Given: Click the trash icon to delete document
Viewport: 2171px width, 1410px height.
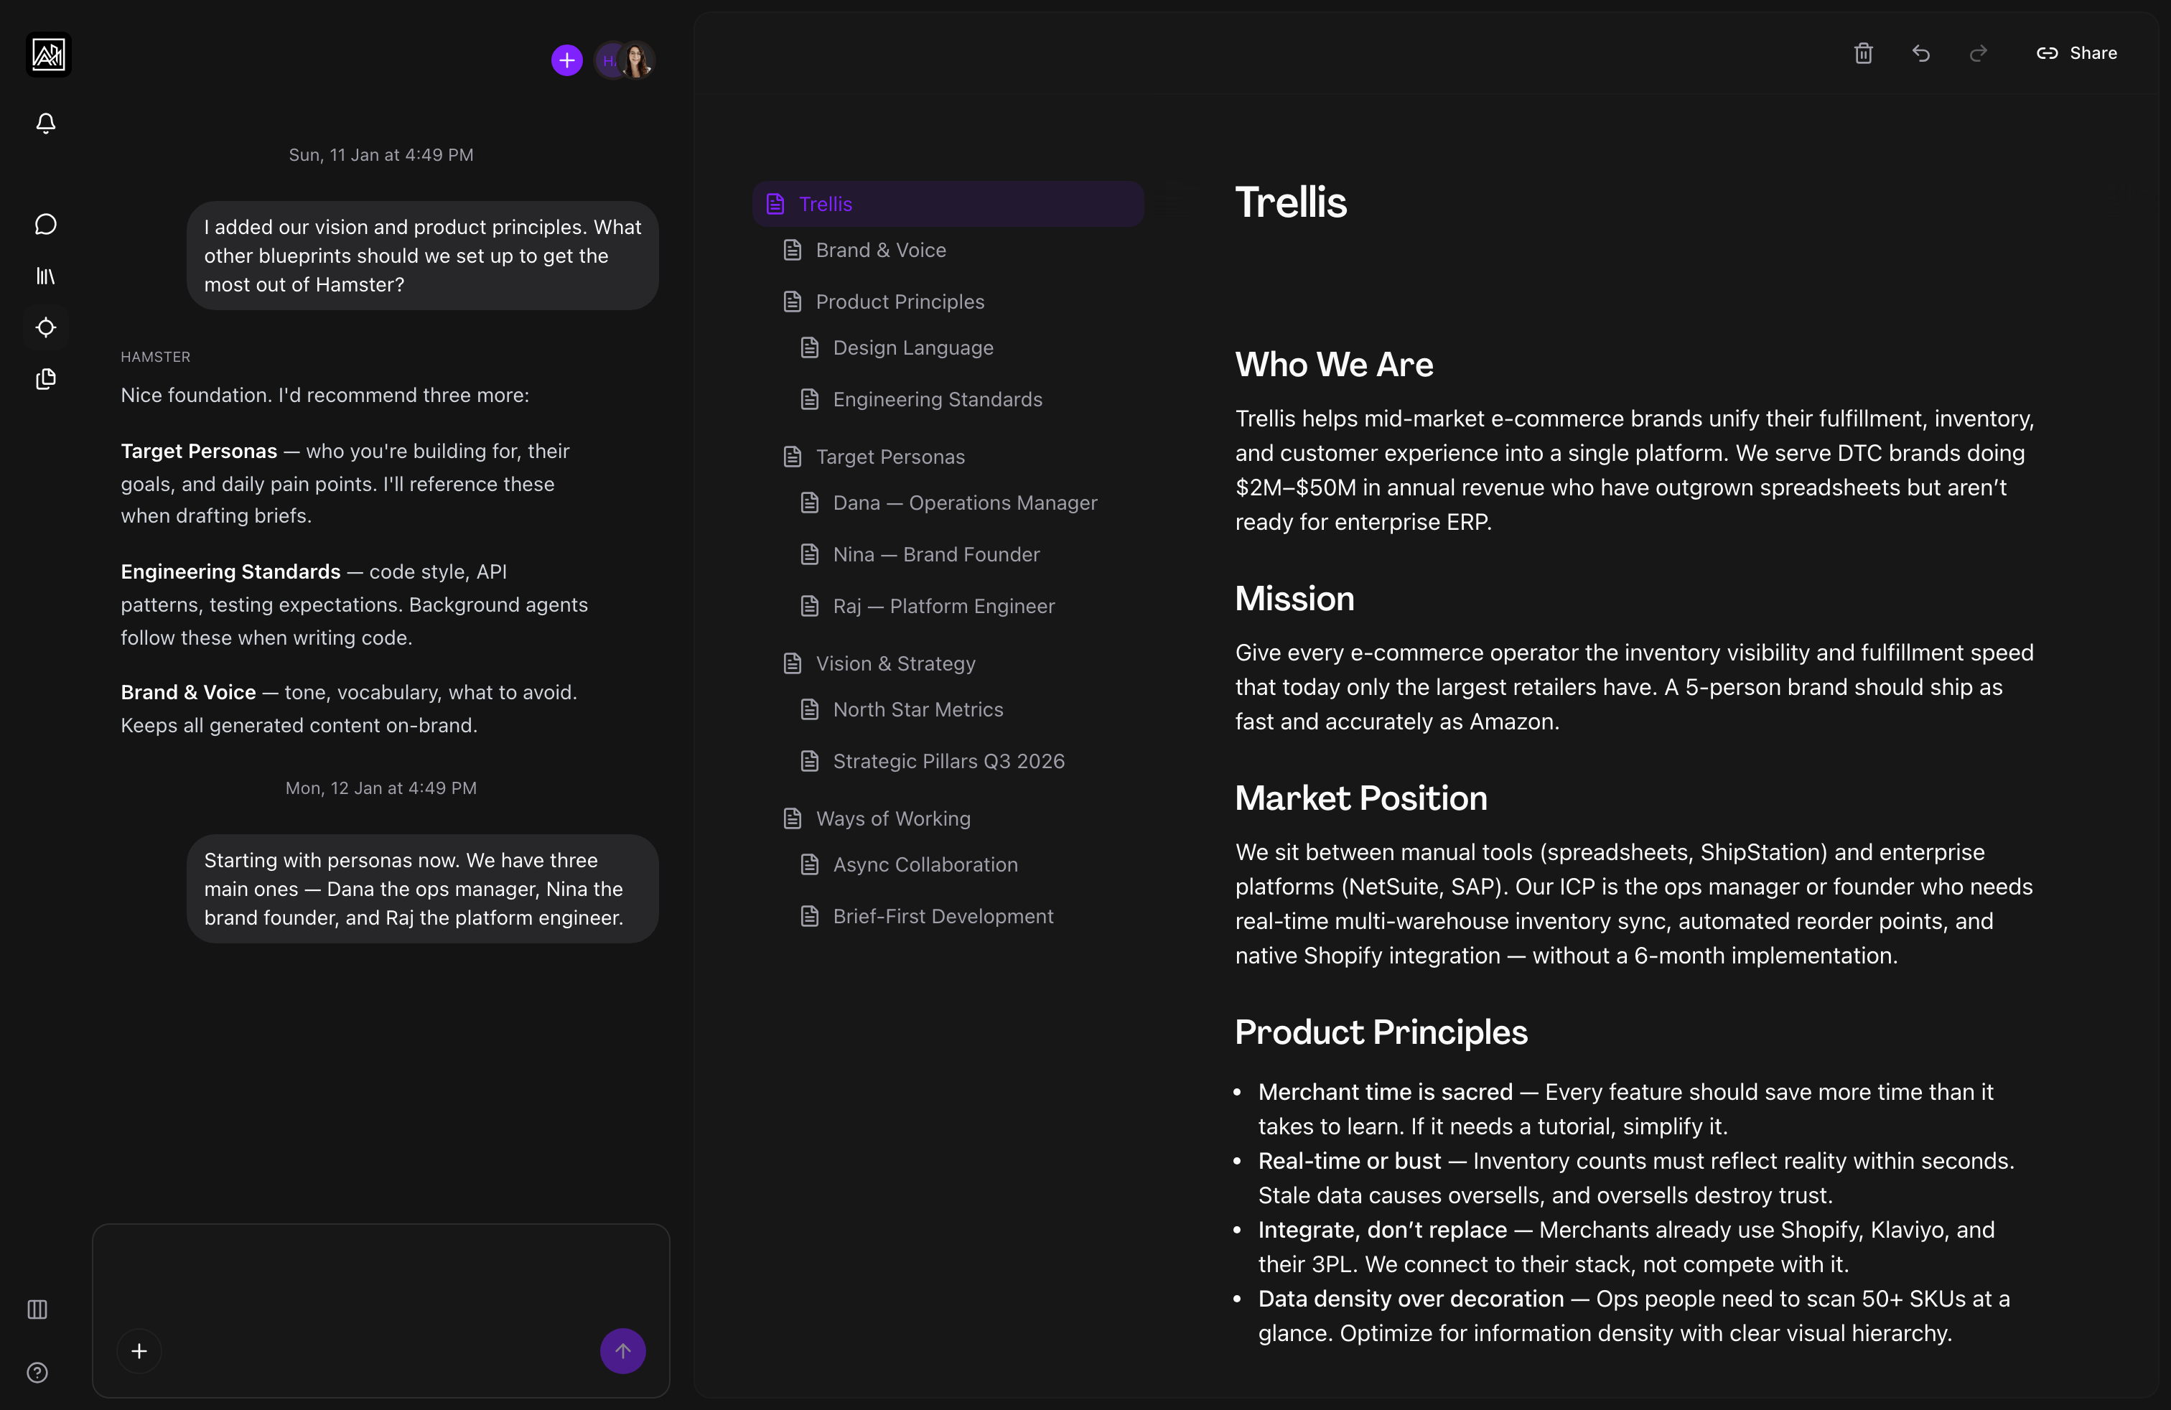Looking at the screenshot, I should point(1863,53).
